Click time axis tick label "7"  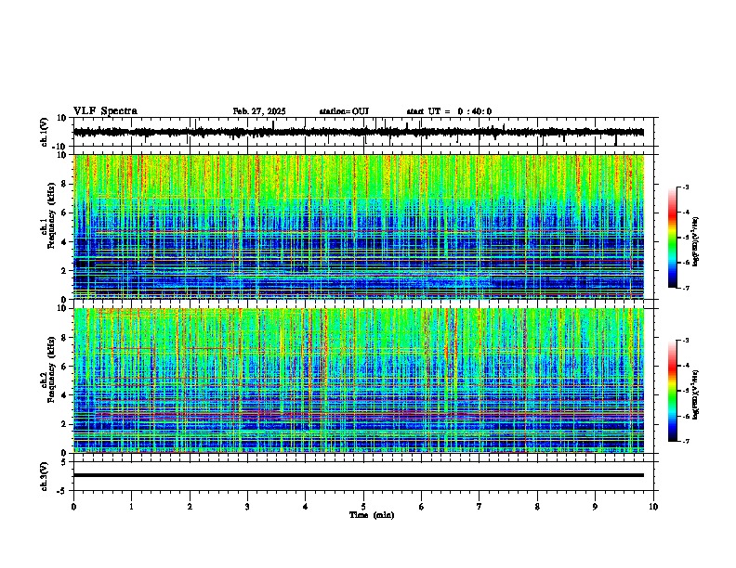click(480, 507)
